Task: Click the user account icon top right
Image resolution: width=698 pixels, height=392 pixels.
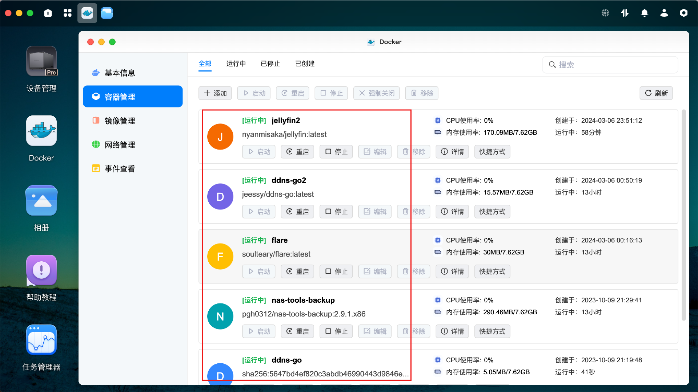Action: point(664,13)
